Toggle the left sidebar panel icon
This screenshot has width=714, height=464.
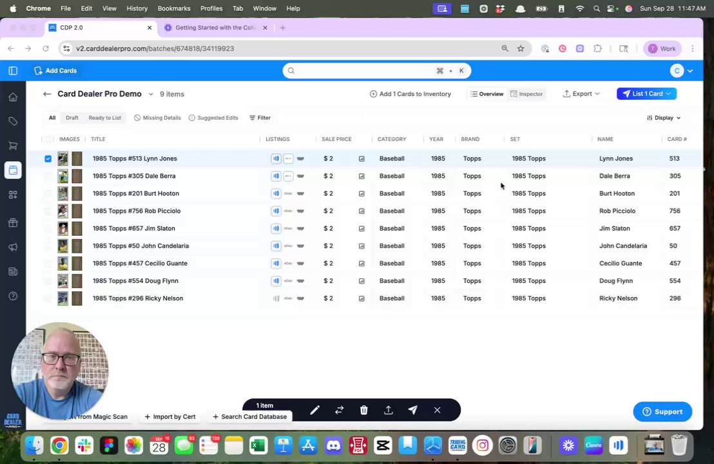(13, 71)
